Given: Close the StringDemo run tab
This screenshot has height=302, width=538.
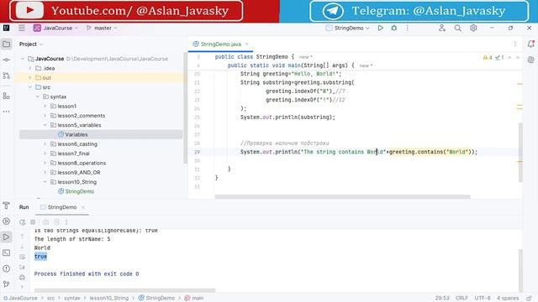Looking at the screenshot, I should [x=83, y=207].
